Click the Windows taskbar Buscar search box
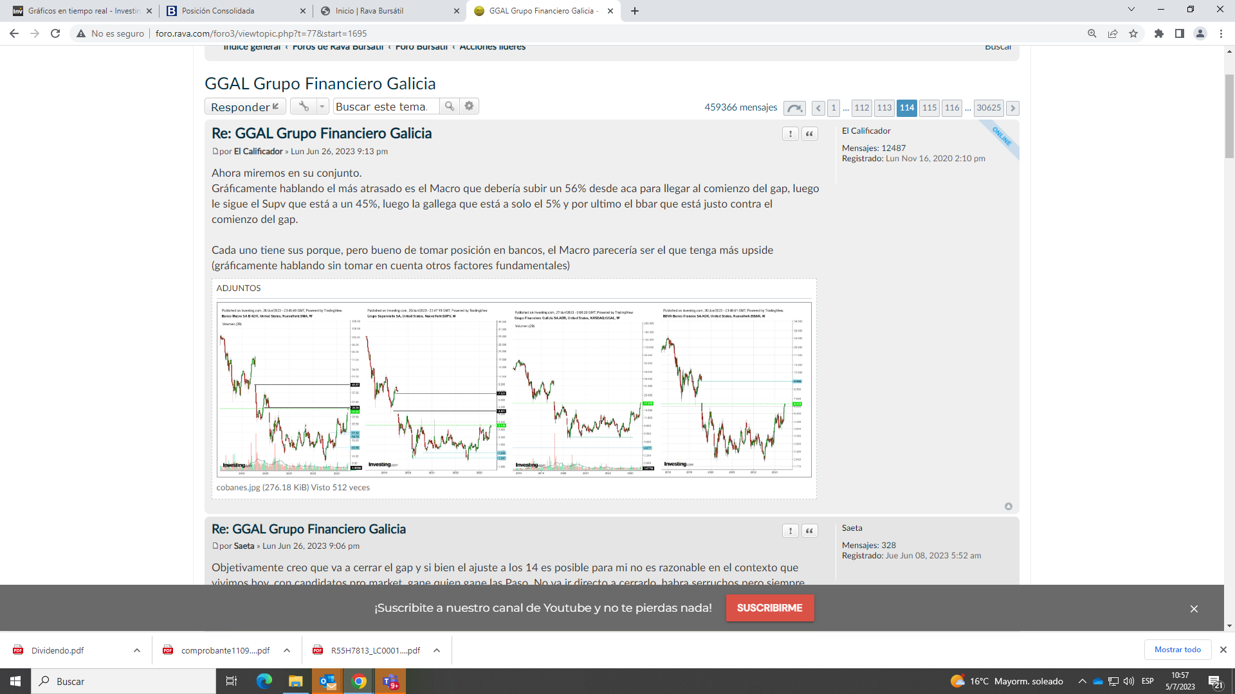This screenshot has width=1235, height=694. pos(123,681)
